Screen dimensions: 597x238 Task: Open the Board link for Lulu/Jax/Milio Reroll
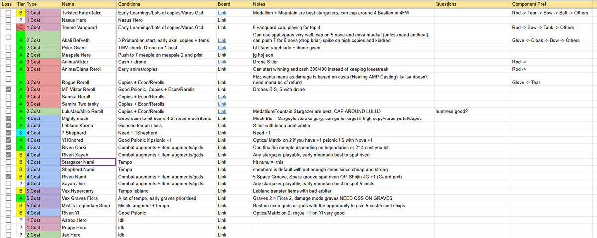pos(222,111)
